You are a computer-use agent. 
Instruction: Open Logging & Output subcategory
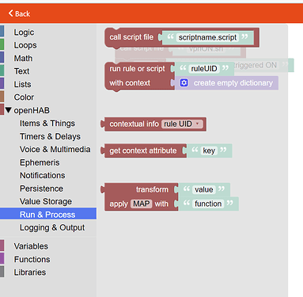click(x=52, y=227)
